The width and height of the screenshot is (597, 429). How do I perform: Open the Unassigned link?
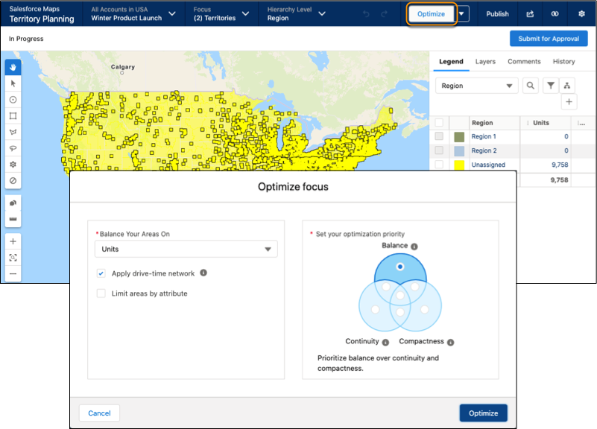(x=488, y=165)
